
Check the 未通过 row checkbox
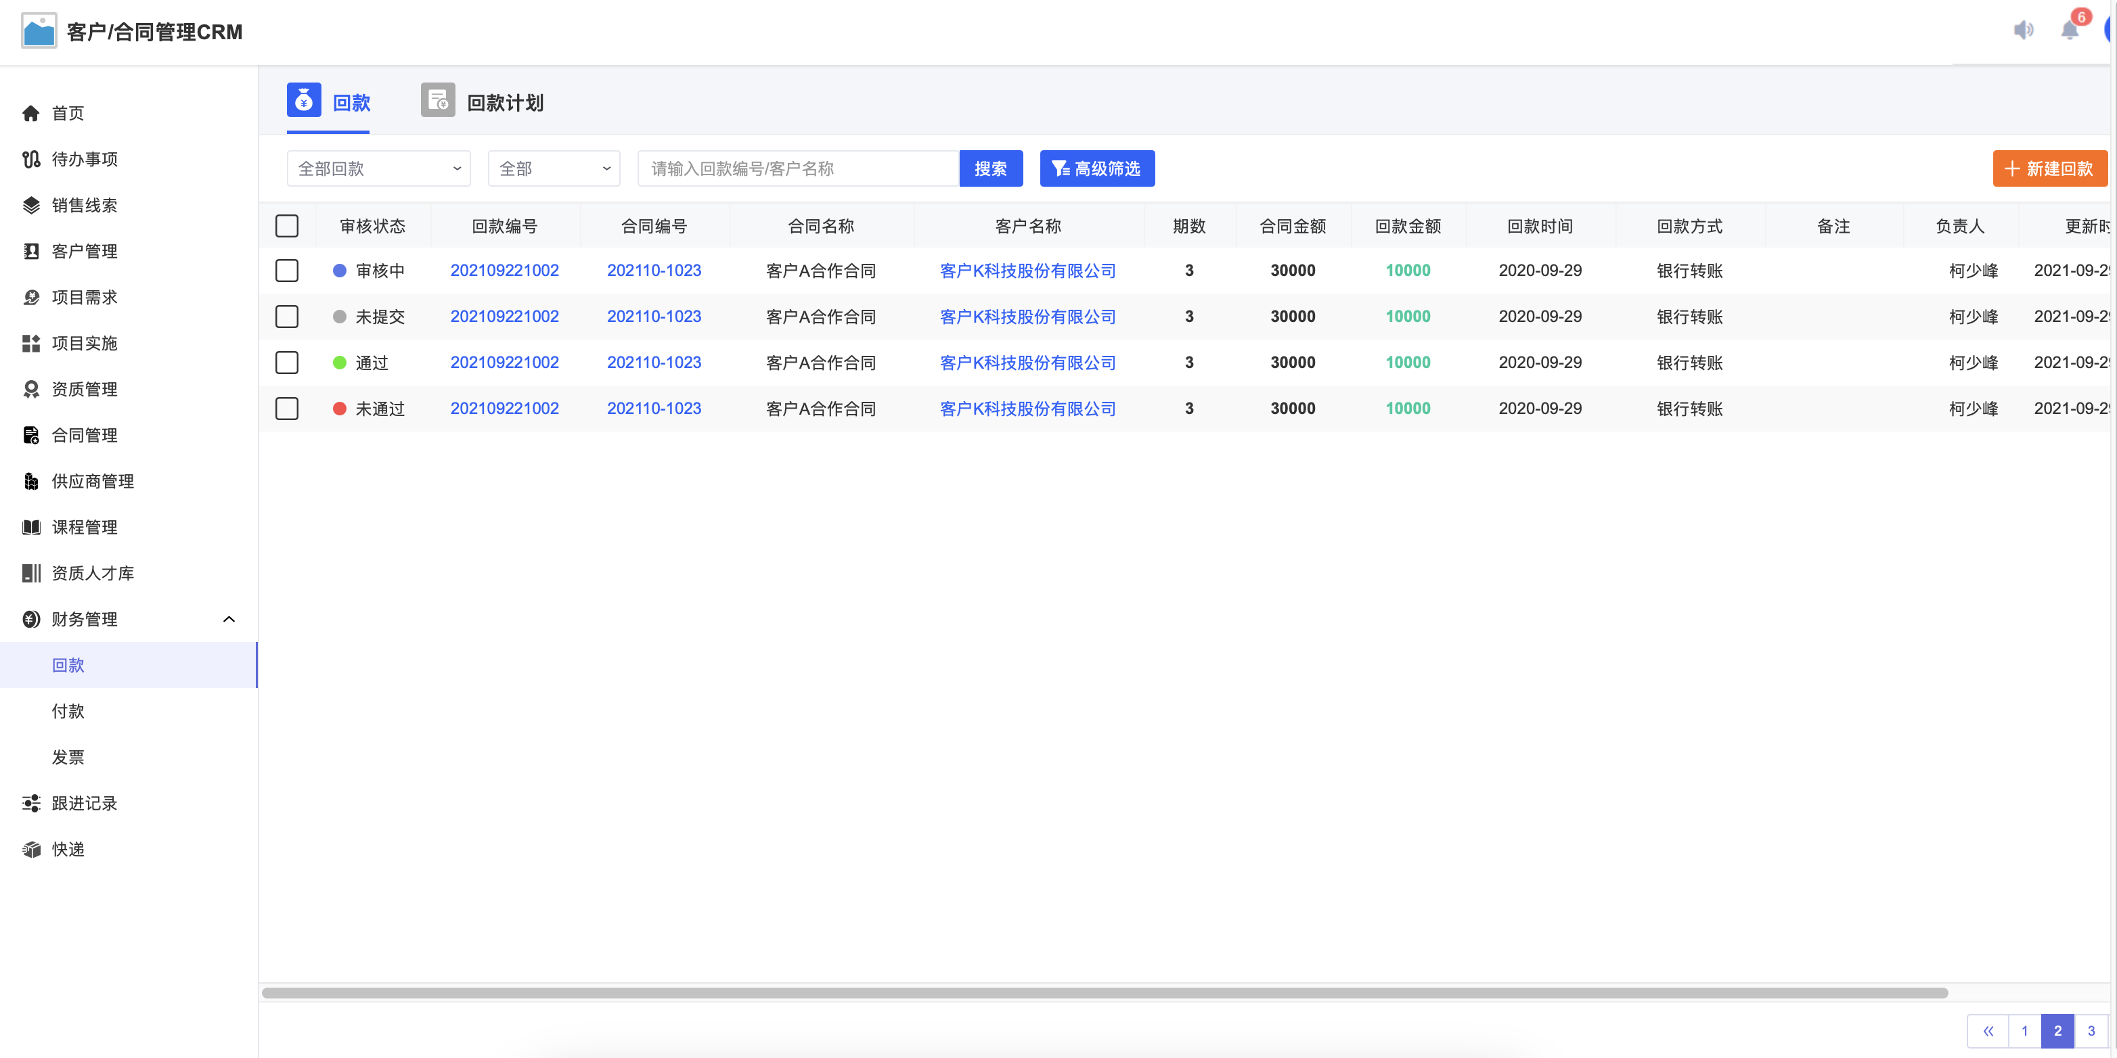(x=287, y=409)
